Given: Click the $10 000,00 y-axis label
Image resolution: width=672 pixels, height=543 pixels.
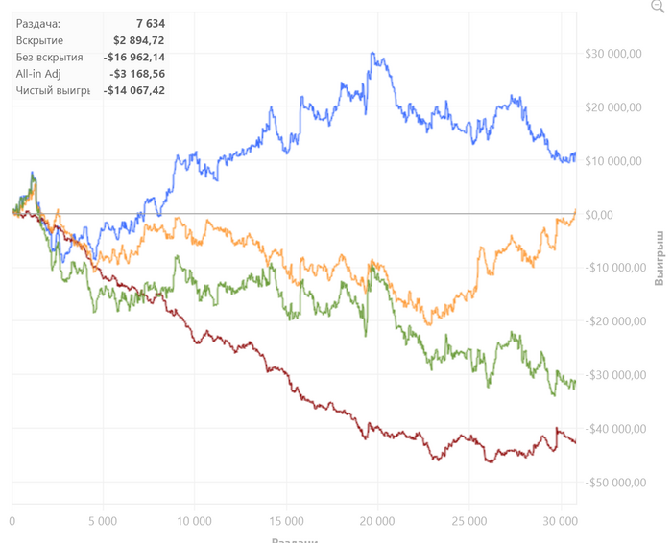Looking at the screenshot, I should pos(612,161).
